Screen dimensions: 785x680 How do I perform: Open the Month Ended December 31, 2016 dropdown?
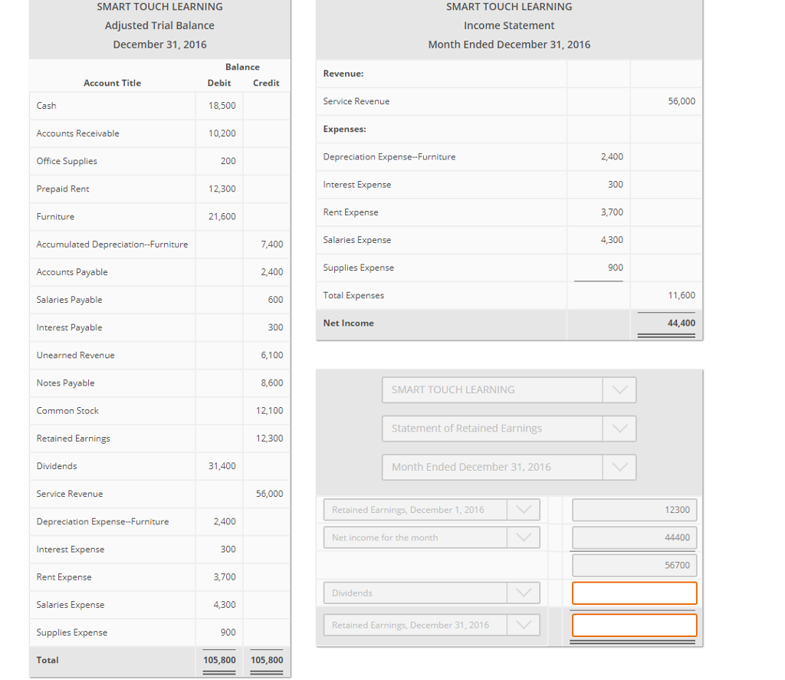[x=619, y=467]
